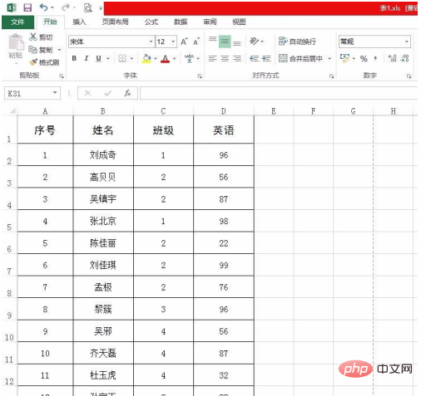Undo the last action

pos(44,7)
